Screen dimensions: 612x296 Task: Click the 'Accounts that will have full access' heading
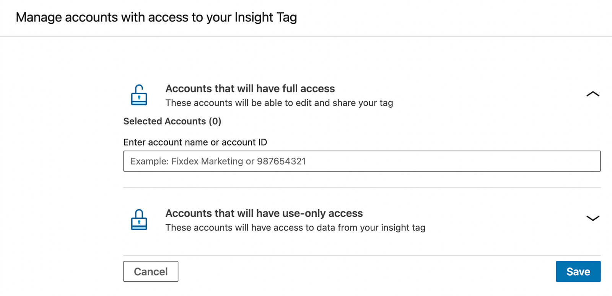pyautogui.click(x=250, y=88)
